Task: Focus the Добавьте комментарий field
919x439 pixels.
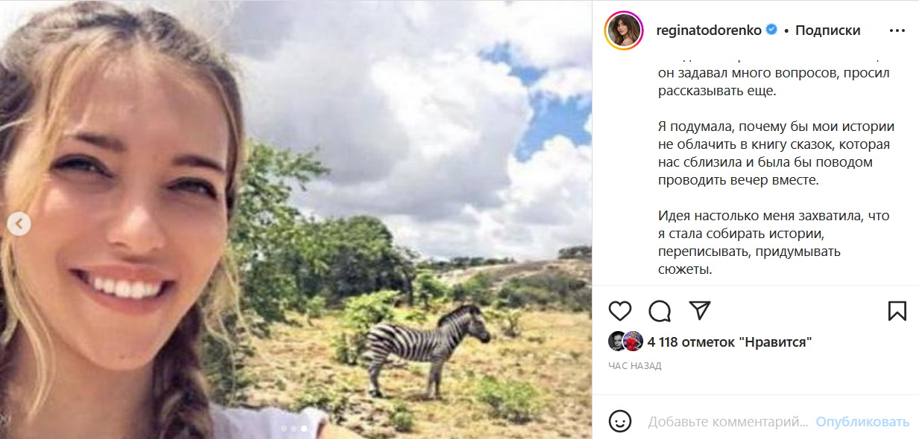Action: (x=727, y=422)
